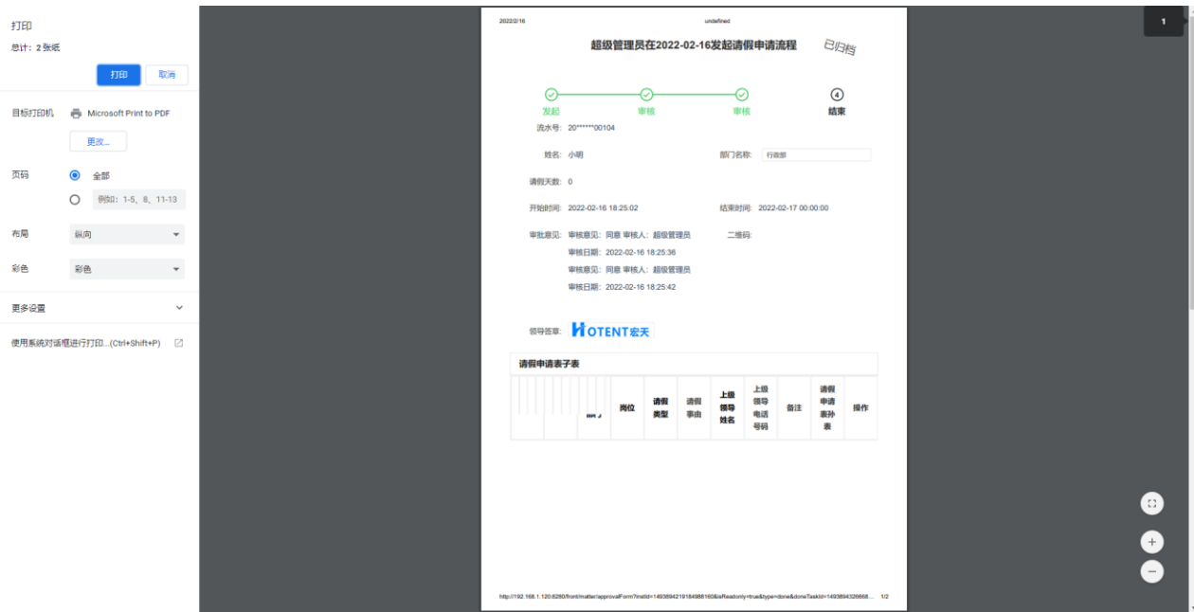The width and height of the screenshot is (1194, 612).
Task: Click the 部门名称 field showing 行政部
Action: pyautogui.click(x=816, y=154)
